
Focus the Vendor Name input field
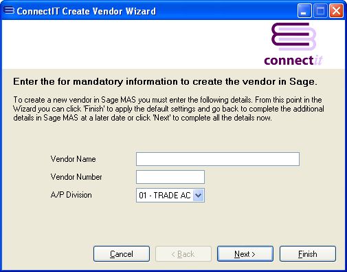click(x=218, y=159)
